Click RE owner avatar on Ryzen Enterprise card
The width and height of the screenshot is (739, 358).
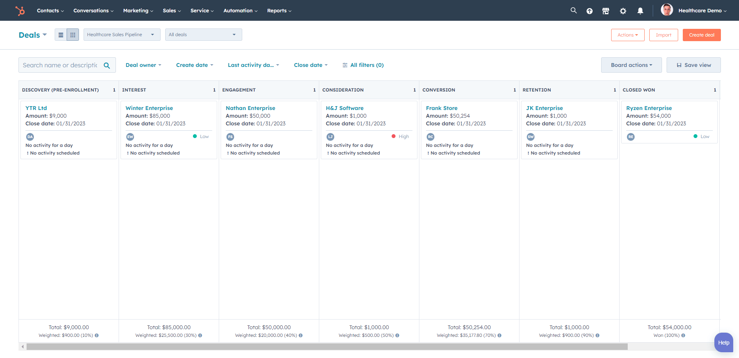631,137
